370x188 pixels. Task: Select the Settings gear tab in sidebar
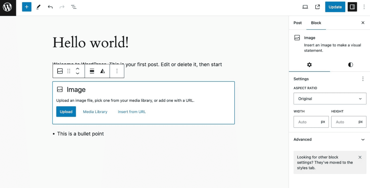point(309,65)
